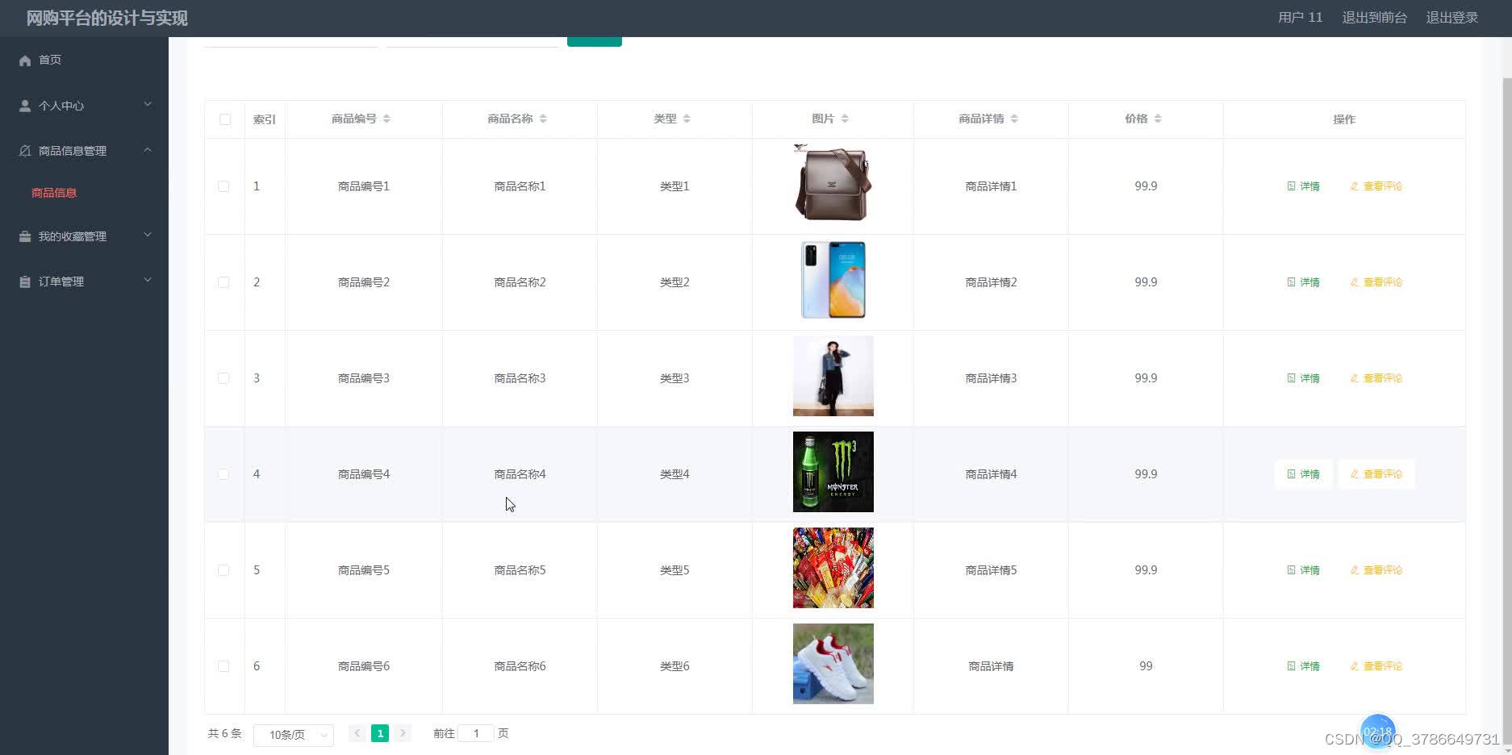Screen dimensions: 1512x755
Task: Open 详情 for 商品名称6
Action: point(1303,666)
